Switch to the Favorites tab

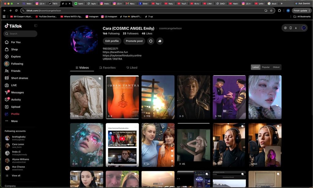coord(107,68)
